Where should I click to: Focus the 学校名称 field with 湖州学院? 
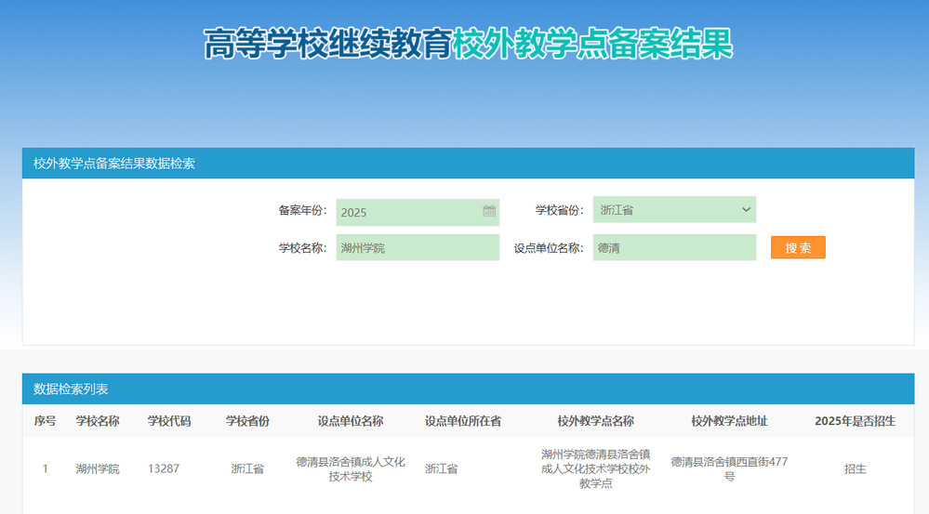tap(418, 248)
